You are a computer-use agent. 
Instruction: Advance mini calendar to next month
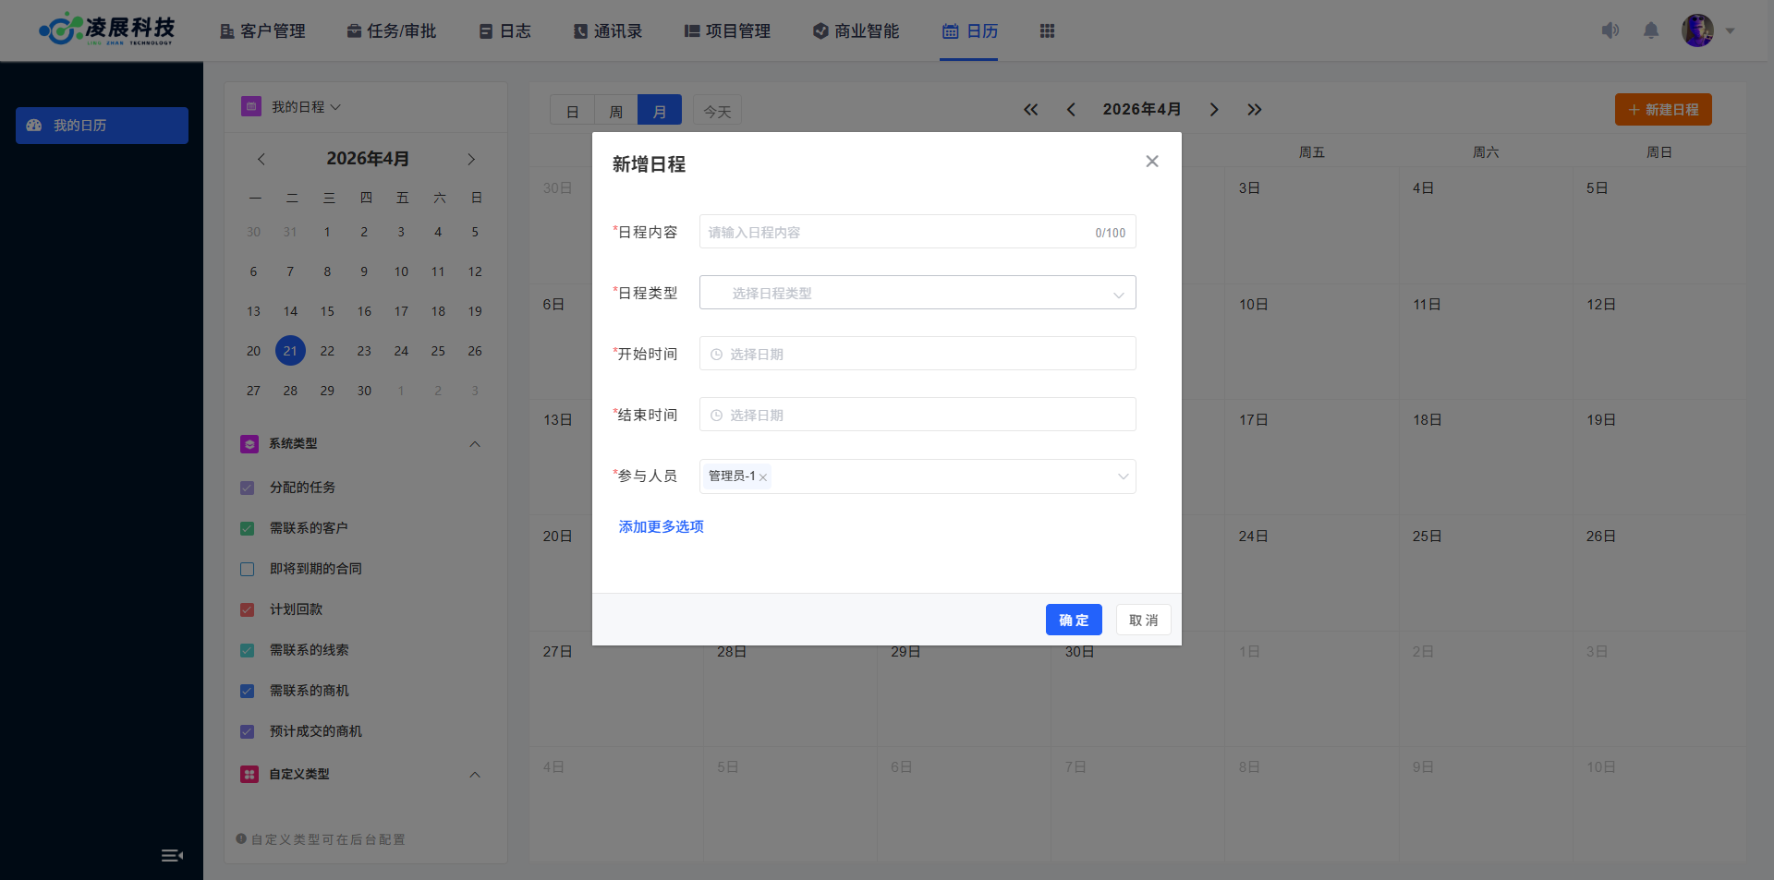coord(471,160)
